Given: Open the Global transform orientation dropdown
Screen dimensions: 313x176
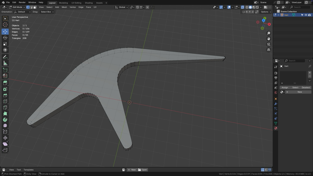Looking at the screenshot, I should coord(122,7).
